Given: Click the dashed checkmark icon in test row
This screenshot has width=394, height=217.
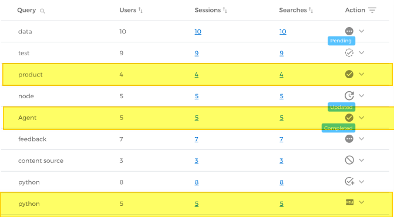Looking at the screenshot, I should click(349, 53).
